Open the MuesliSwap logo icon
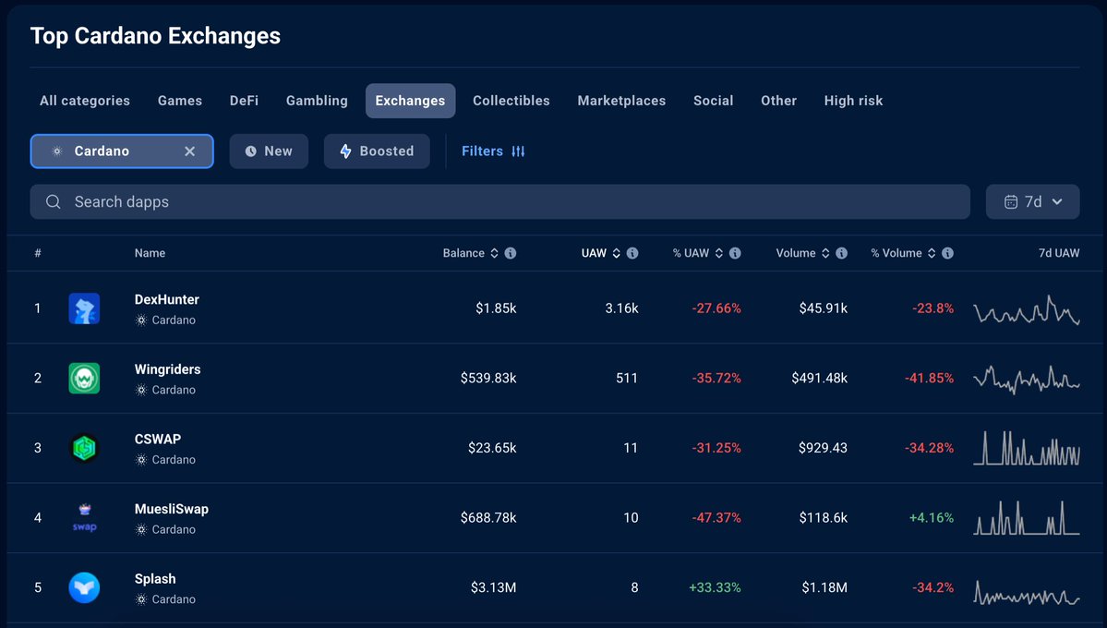Screen dimensions: 1107x628 84,518
